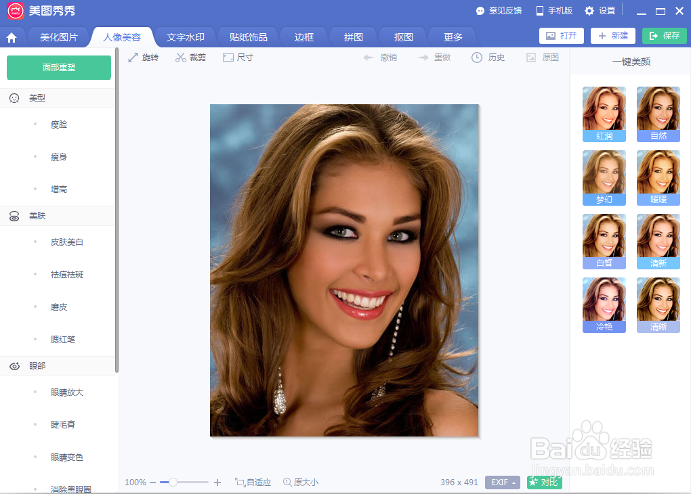Viewport: 691px width, 494px height.
Task: Switch to the 拼图 tab
Action: (354, 37)
